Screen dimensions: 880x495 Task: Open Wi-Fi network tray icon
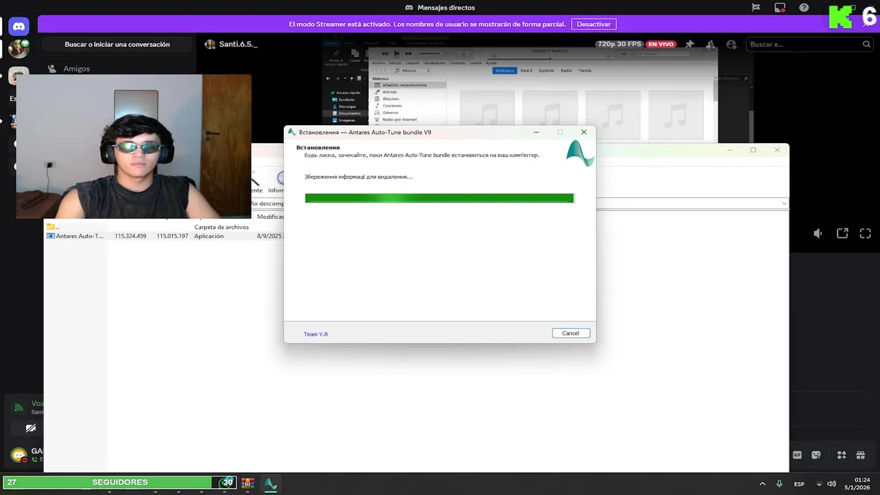coord(819,484)
